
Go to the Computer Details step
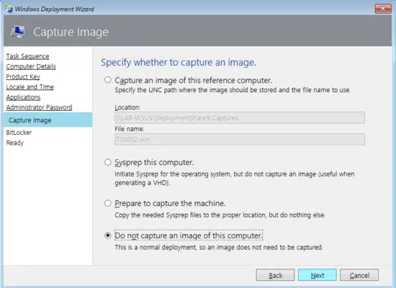pos(31,66)
